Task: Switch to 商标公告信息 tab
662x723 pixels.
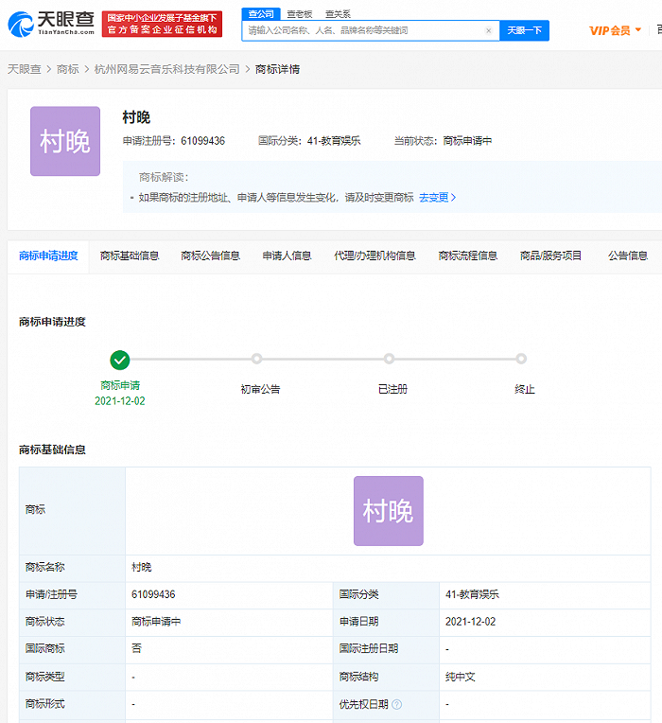Action: pyautogui.click(x=211, y=256)
